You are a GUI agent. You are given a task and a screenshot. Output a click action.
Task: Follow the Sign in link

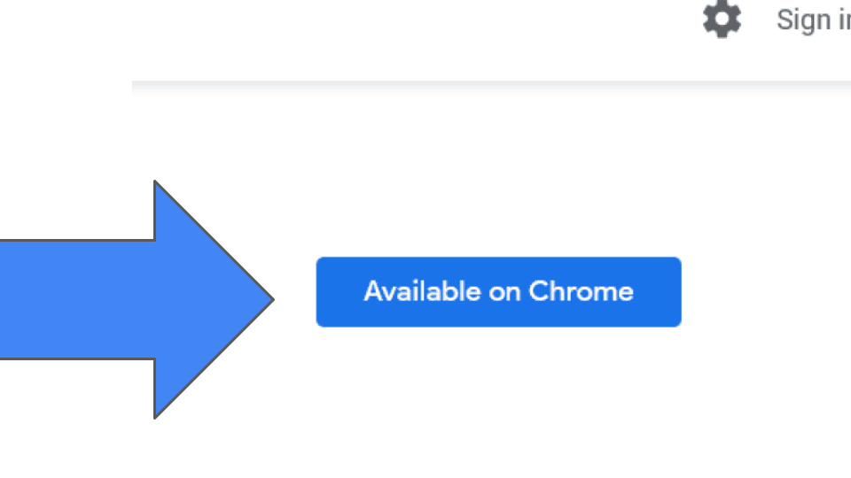coord(814,20)
